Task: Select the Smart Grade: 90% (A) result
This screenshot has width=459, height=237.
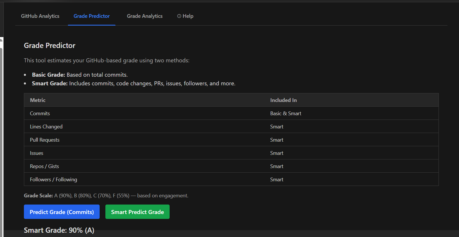Action: [x=59, y=230]
